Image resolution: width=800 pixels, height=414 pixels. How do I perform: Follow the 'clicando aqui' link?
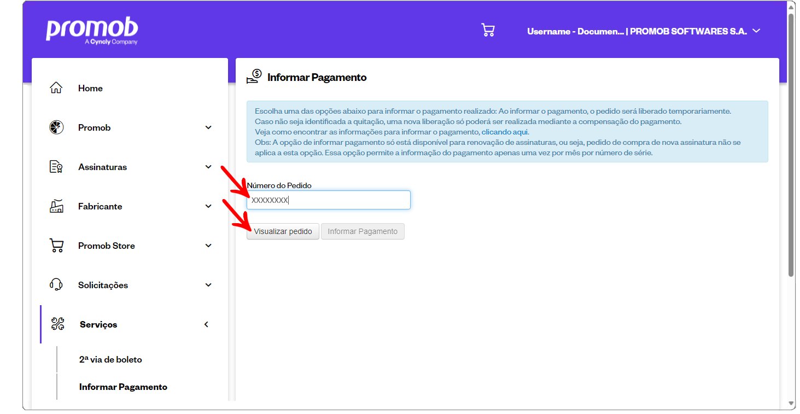pyautogui.click(x=504, y=132)
